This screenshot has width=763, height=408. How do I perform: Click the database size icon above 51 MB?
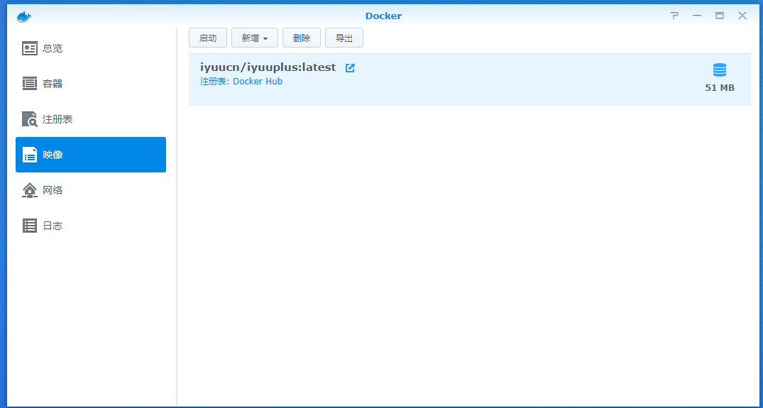pyautogui.click(x=720, y=70)
